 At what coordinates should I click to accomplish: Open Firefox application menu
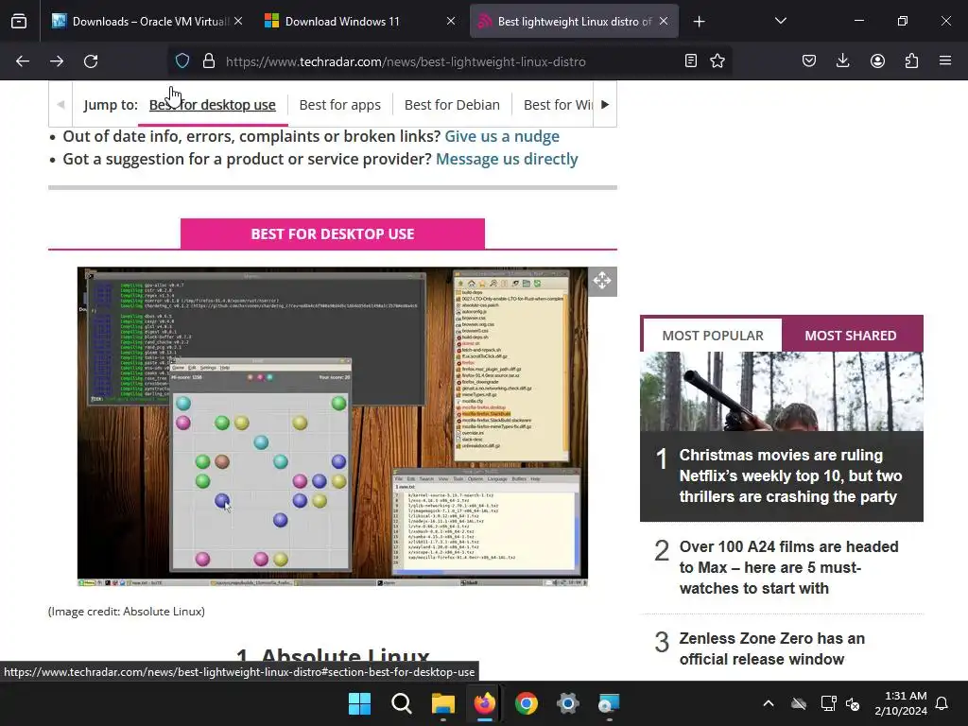pos(945,61)
